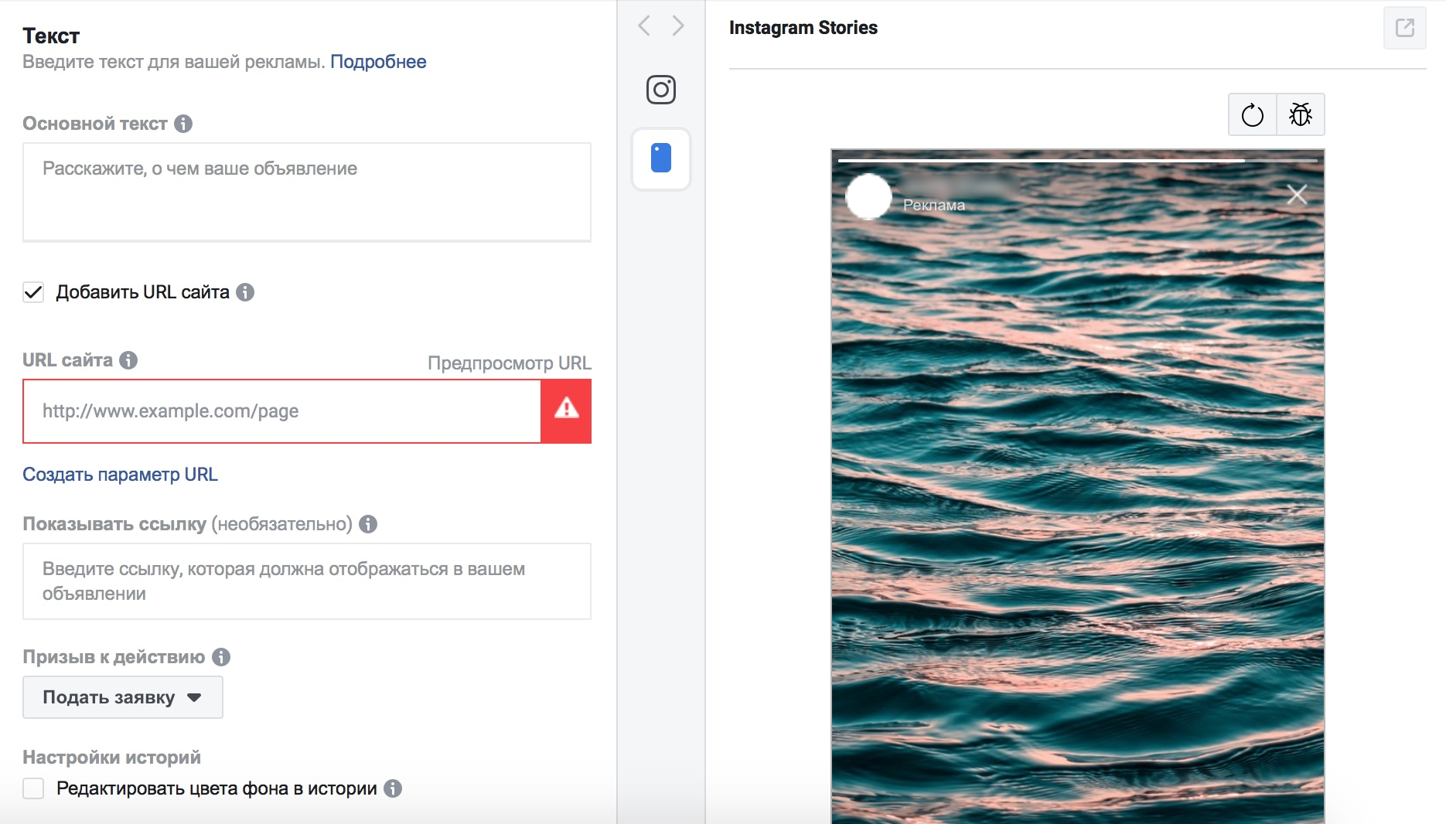Click the bug report icon
The width and height of the screenshot is (1446, 824).
[1301, 115]
